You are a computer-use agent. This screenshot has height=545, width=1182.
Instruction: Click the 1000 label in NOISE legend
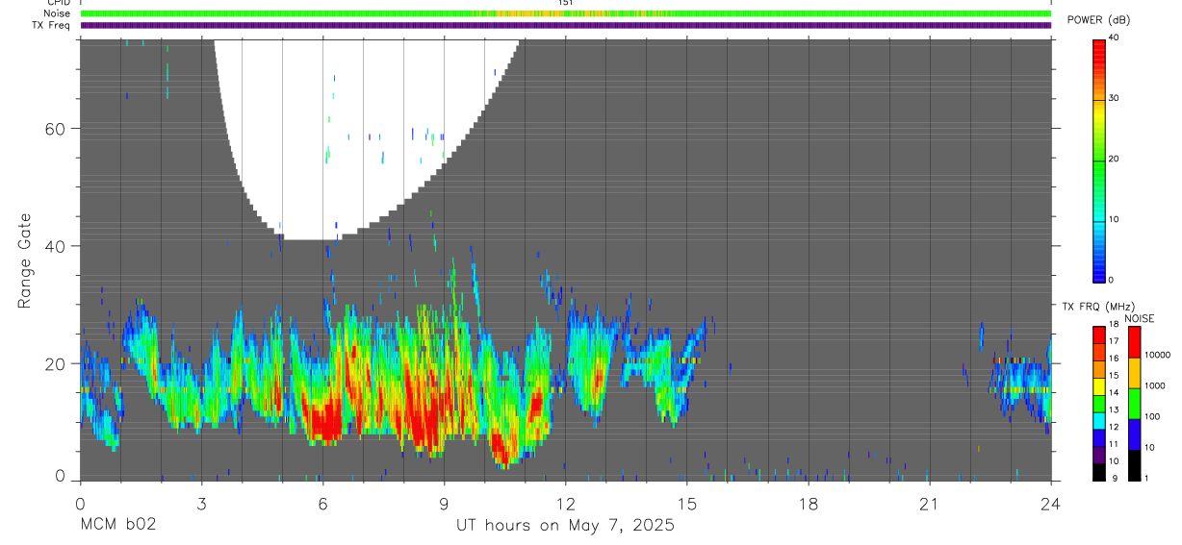(1155, 385)
